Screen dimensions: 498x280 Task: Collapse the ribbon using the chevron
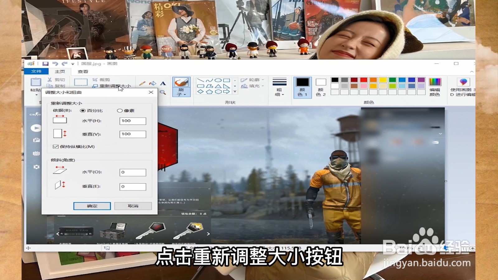472,72
